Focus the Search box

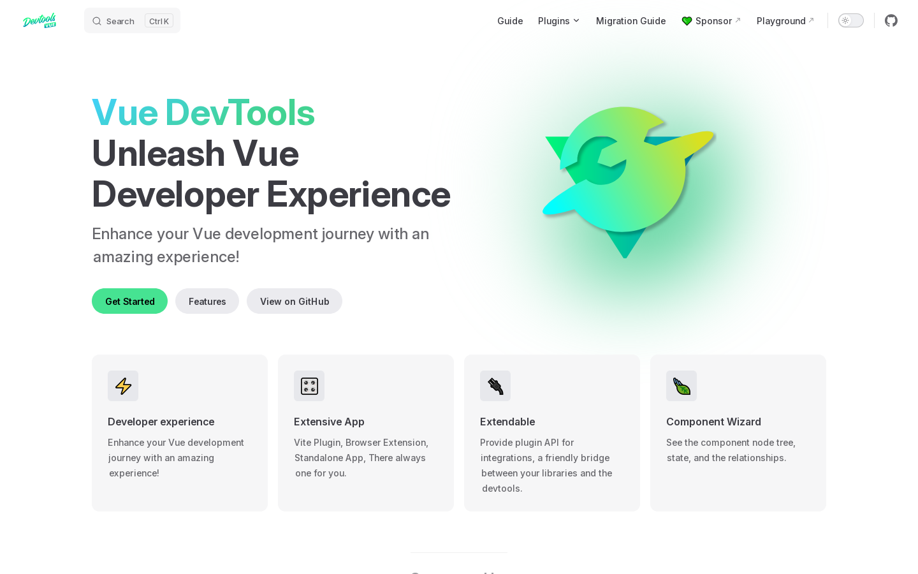(132, 20)
